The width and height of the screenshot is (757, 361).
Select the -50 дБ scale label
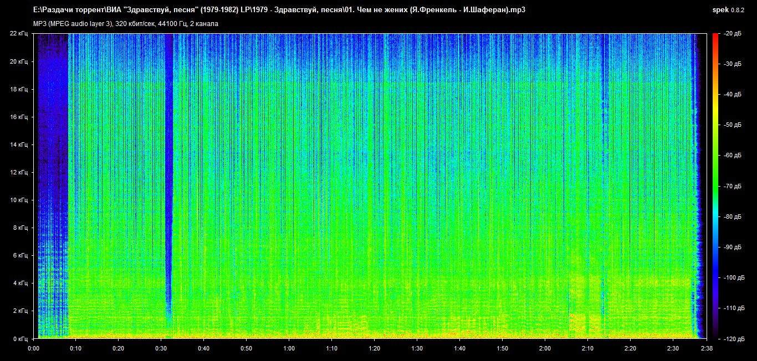(733, 125)
